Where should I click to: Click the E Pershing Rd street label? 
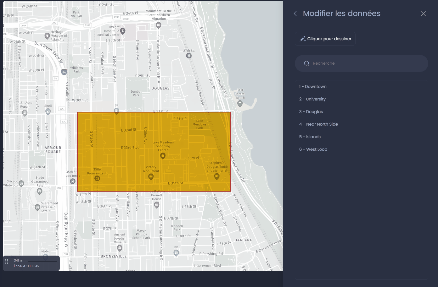pos(211,254)
